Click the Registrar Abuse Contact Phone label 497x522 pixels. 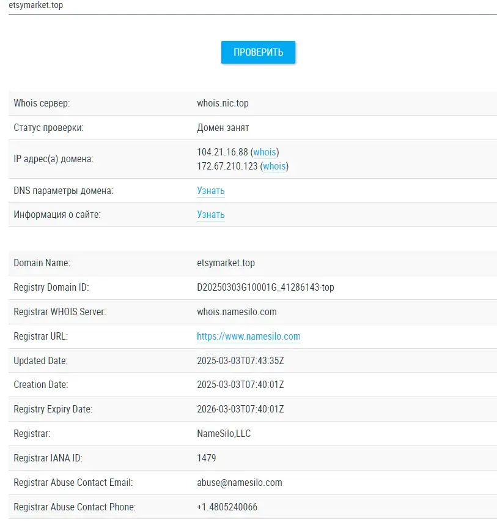click(x=75, y=507)
